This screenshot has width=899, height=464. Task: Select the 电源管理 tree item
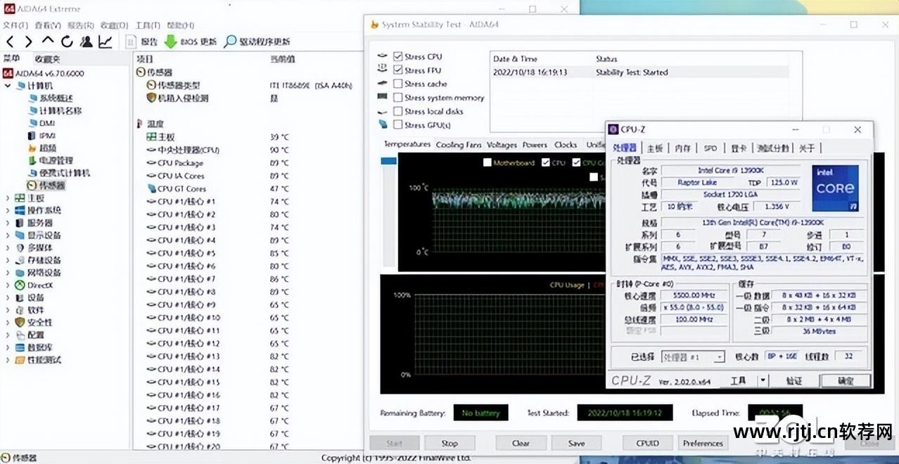pos(50,161)
